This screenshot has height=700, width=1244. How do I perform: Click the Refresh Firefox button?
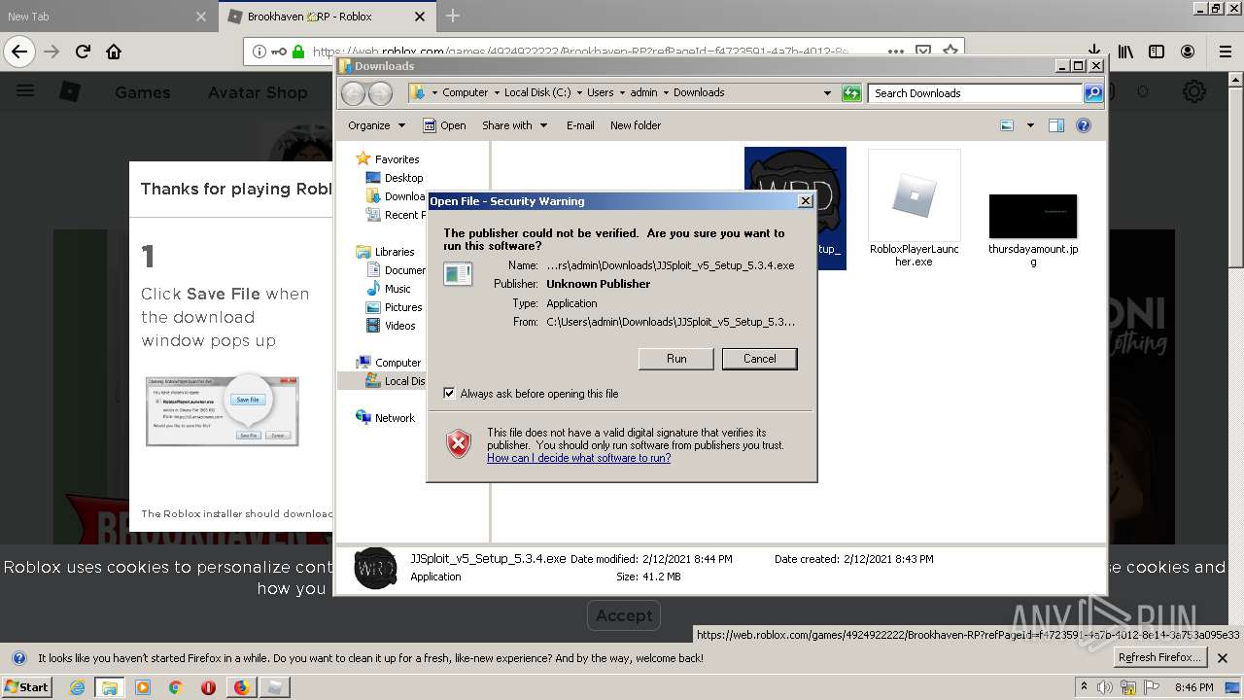pos(1160,657)
